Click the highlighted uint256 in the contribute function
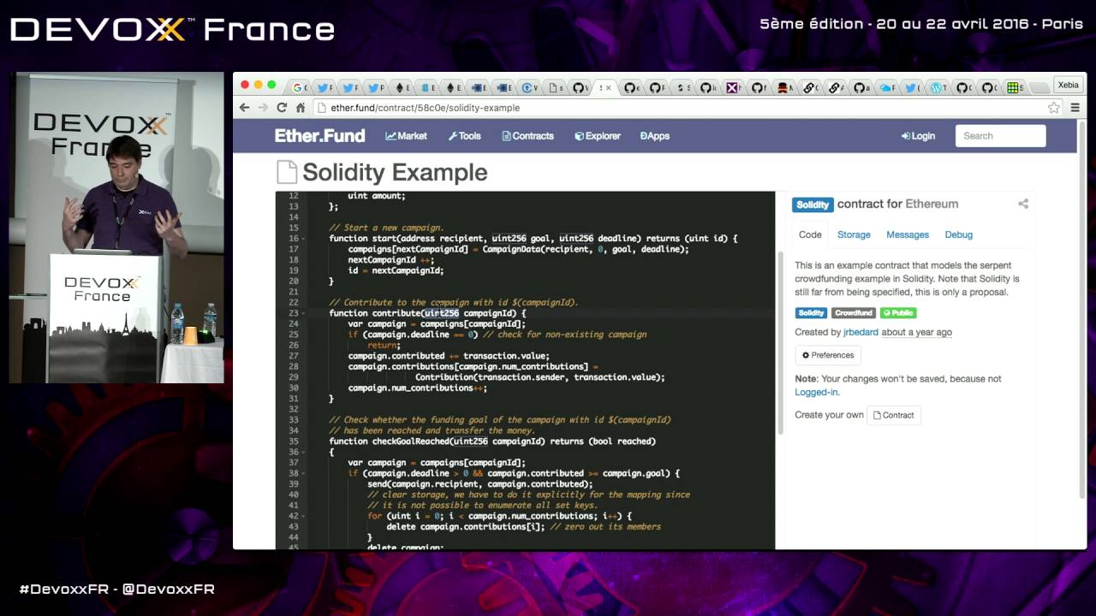Screen dimensions: 1096x616 pos(442,313)
